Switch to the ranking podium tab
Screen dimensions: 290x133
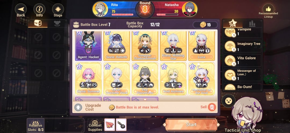pyautogui.click(x=252, y=23)
